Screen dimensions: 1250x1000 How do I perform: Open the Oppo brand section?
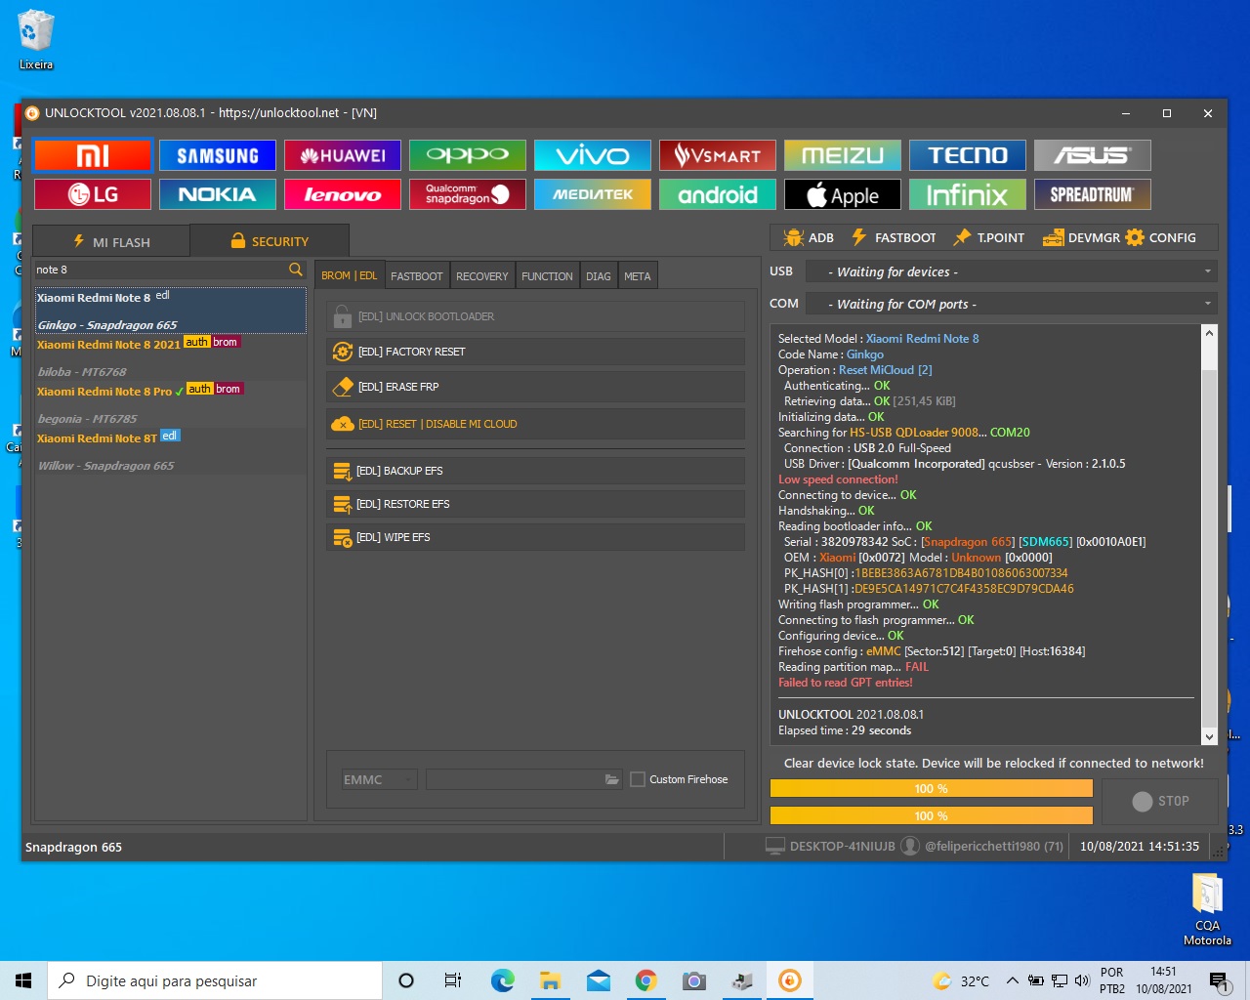[468, 155]
